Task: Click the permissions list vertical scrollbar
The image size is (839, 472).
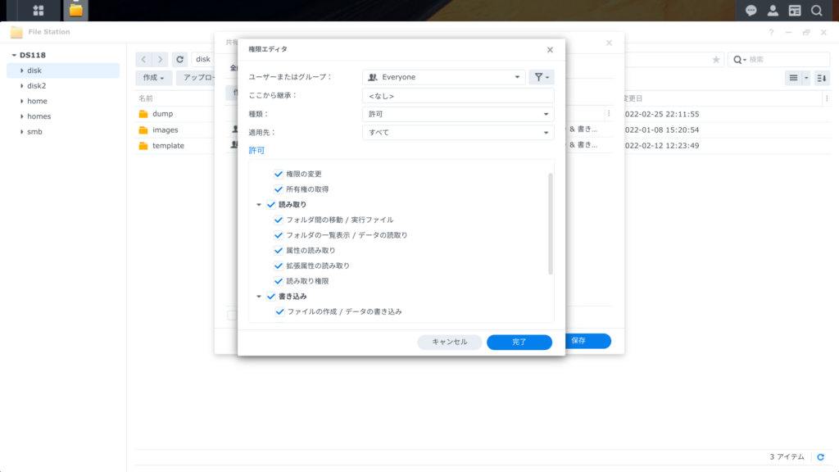Action: pyautogui.click(x=551, y=223)
